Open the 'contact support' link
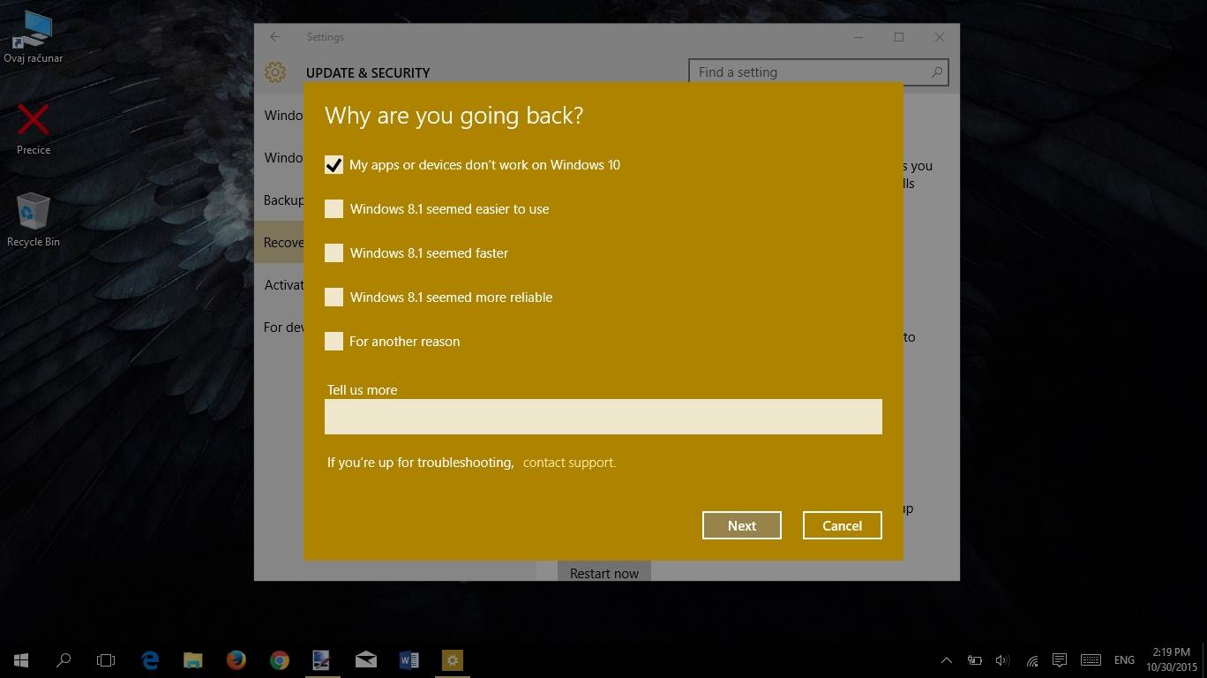The height and width of the screenshot is (678, 1207). [x=569, y=463]
